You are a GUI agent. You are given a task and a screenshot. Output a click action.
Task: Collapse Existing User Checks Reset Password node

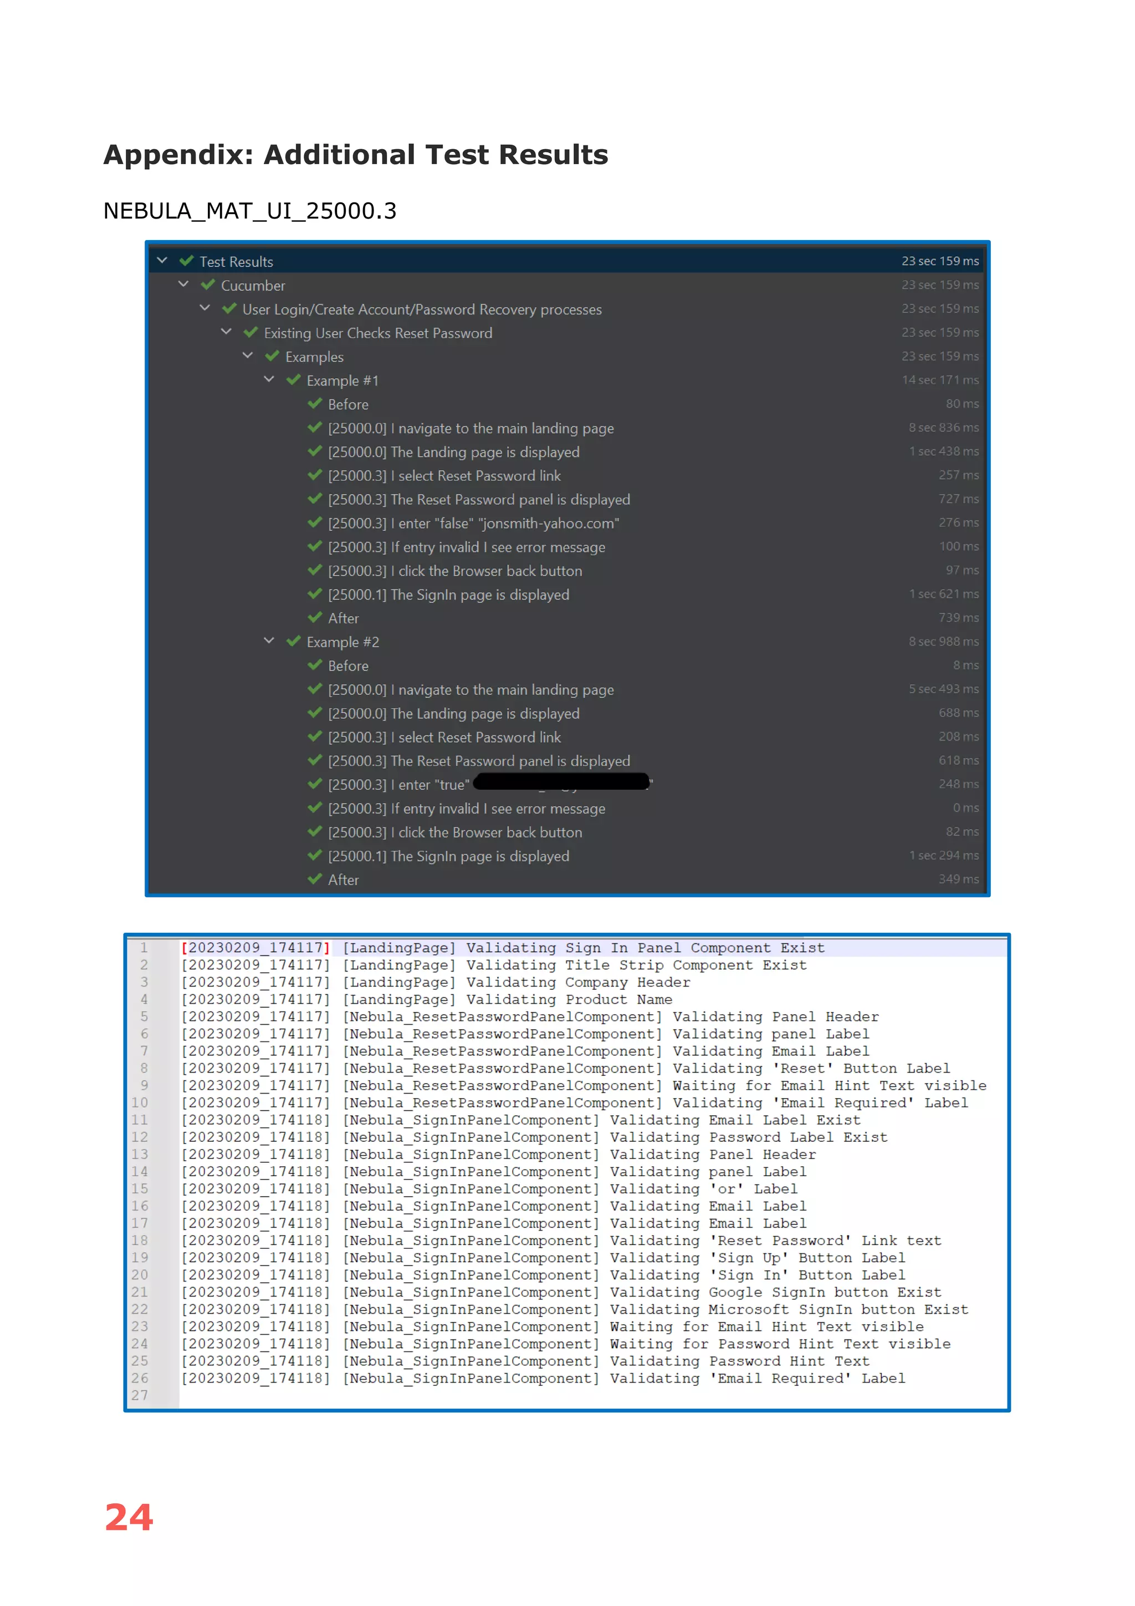pyautogui.click(x=227, y=332)
